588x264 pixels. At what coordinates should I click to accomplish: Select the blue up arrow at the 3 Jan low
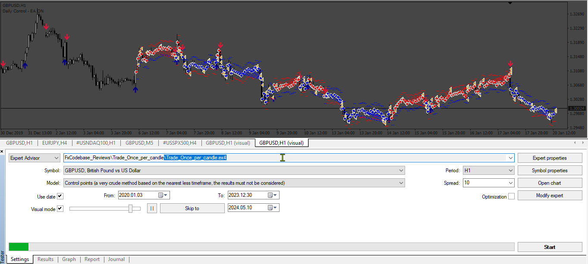pyautogui.click(x=135, y=89)
